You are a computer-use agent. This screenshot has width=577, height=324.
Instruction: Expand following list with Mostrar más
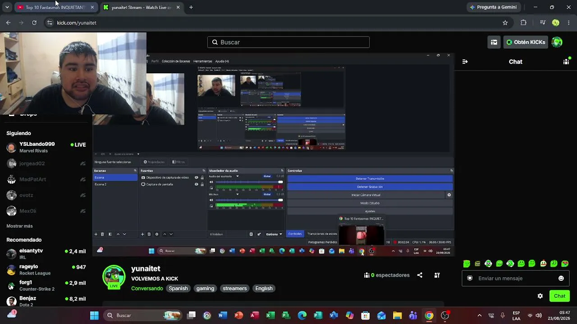pyautogui.click(x=19, y=226)
